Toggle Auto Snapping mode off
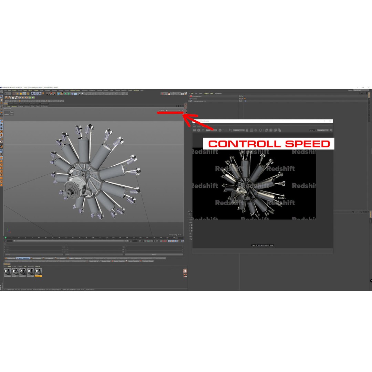Viewport: 372px width, 372px height. point(23,258)
